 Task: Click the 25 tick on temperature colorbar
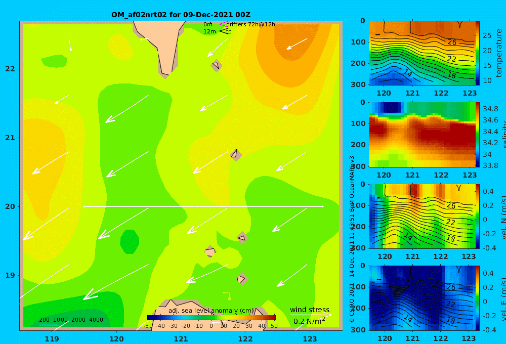coord(487,35)
